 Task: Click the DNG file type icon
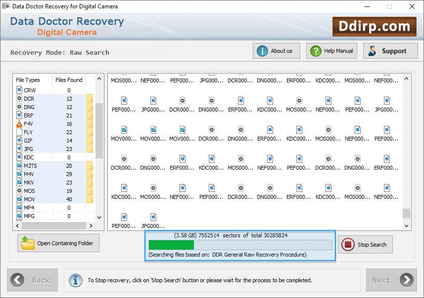coord(19,107)
